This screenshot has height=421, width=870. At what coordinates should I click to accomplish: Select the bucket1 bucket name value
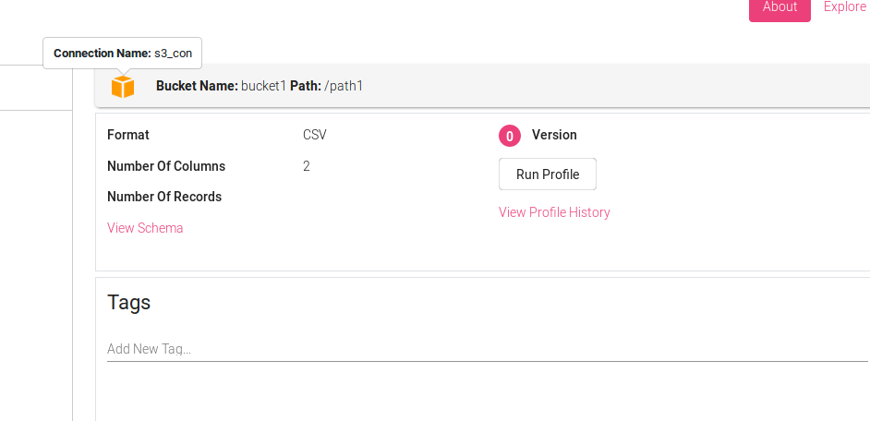point(263,86)
